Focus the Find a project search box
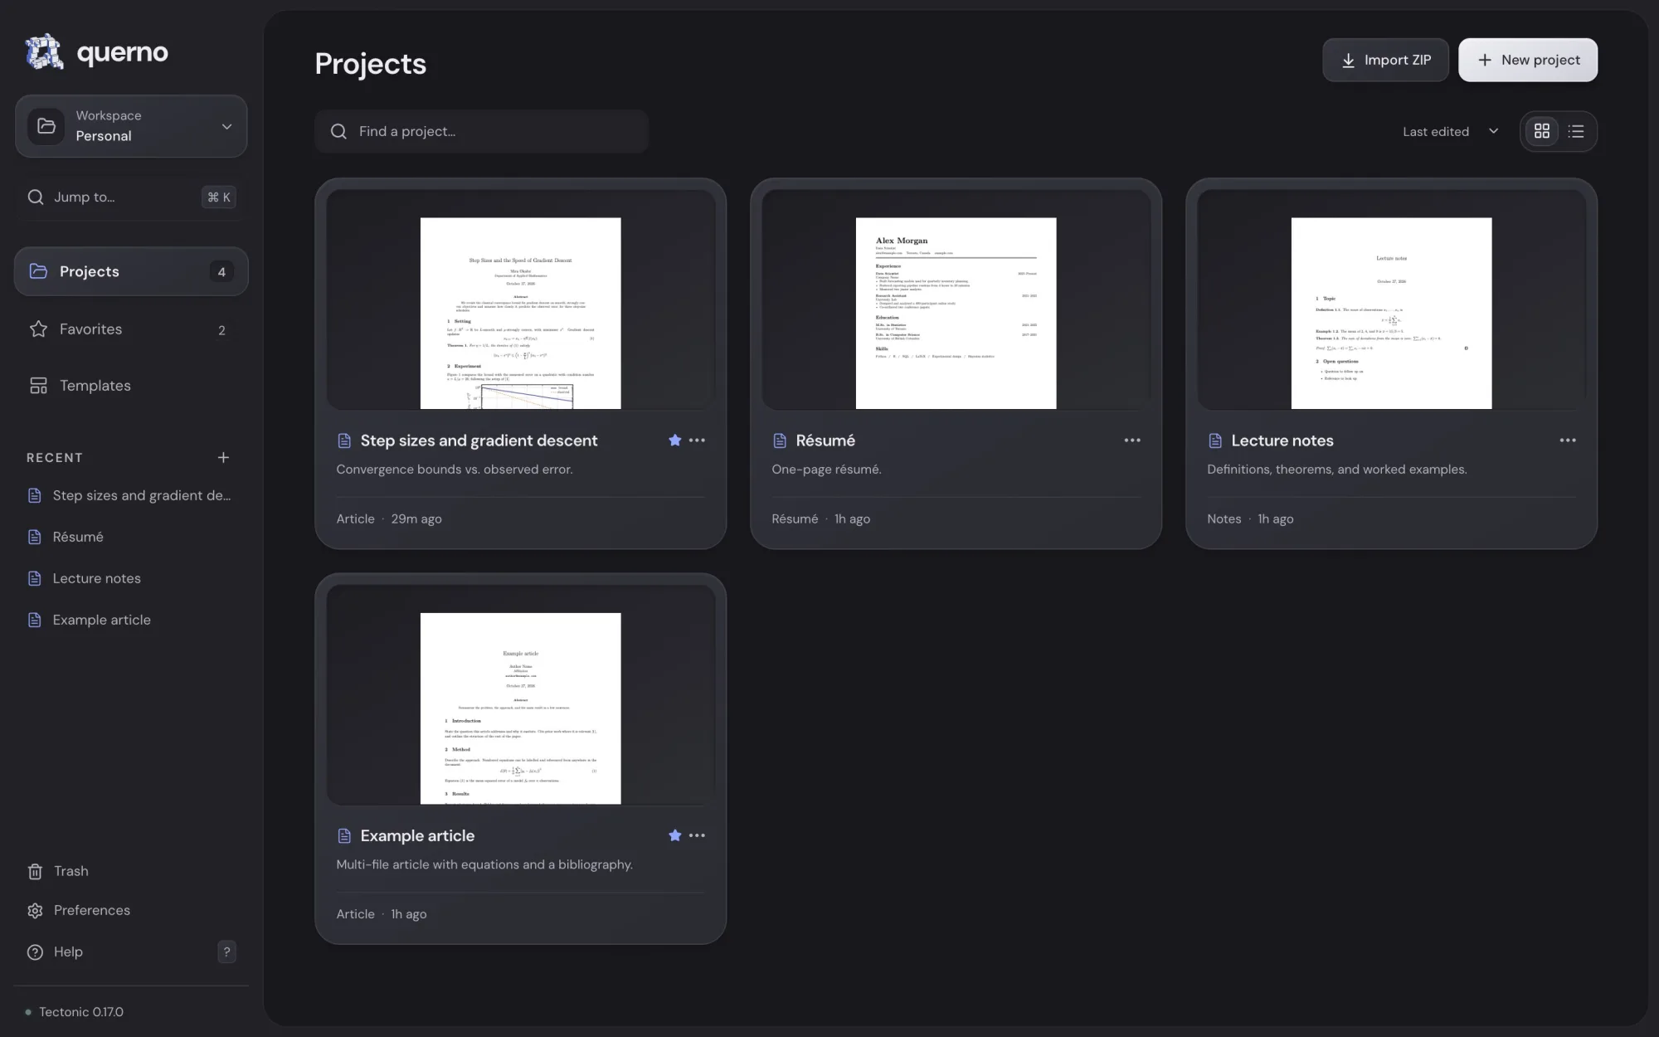Viewport: 1659px width, 1037px height. (481, 131)
